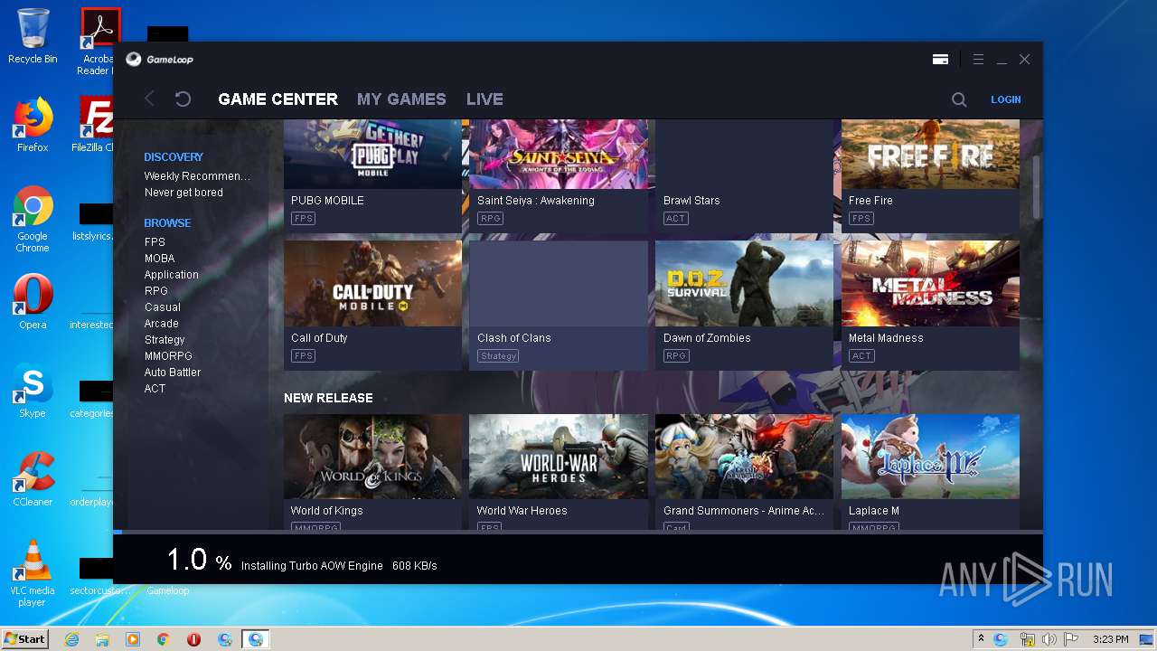Click the GameLoop logo in title bar
The height and width of the screenshot is (651, 1157).
click(159, 60)
